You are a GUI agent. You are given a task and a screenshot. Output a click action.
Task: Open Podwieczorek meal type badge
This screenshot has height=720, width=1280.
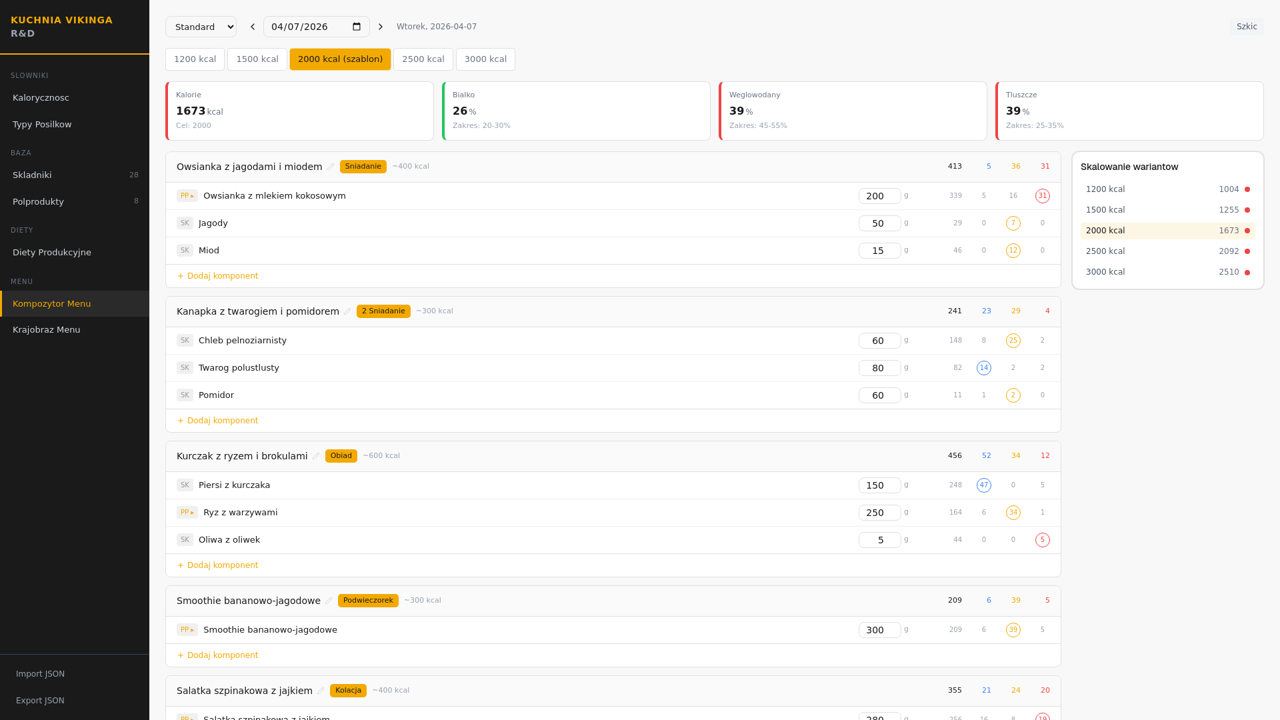[x=368, y=601]
